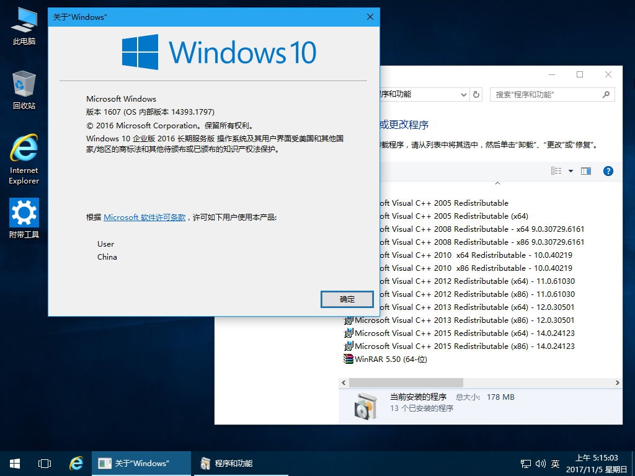This screenshot has width=635, height=476.
Task: Click the horizontal scrollbar left arrow
Action: pos(344,382)
